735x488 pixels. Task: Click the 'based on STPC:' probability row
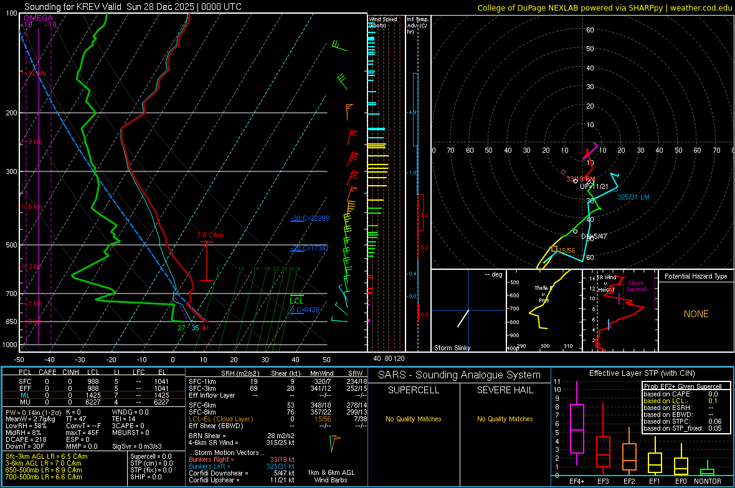point(683,421)
